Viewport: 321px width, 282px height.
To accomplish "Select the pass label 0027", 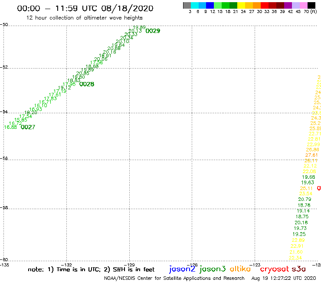I will pos(28,127).
